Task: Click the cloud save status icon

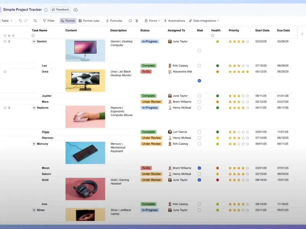Action: tap(75, 10)
